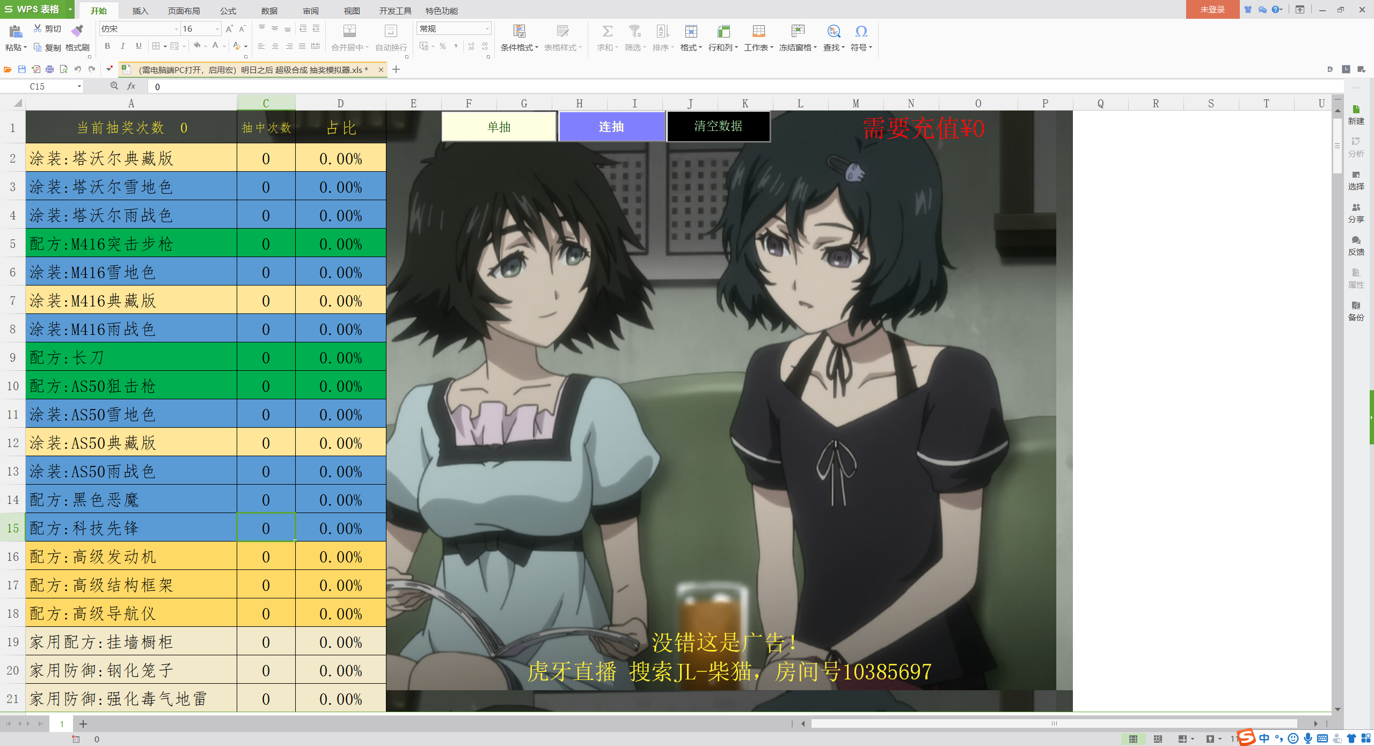The width and height of the screenshot is (1374, 746).
Task: Click the 单抽 single draw button
Action: 499,127
